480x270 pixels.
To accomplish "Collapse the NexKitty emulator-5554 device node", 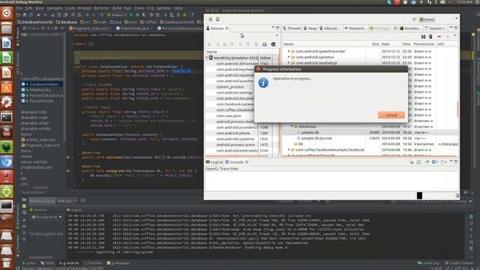I will [207, 58].
